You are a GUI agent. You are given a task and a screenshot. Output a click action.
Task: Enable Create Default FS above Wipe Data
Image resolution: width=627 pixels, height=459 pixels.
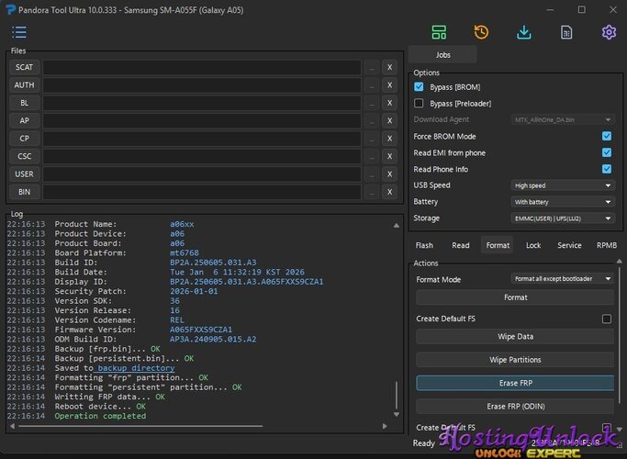point(607,319)
